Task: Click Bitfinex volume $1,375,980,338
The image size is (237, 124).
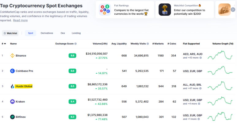Action: tap(97, 115)
